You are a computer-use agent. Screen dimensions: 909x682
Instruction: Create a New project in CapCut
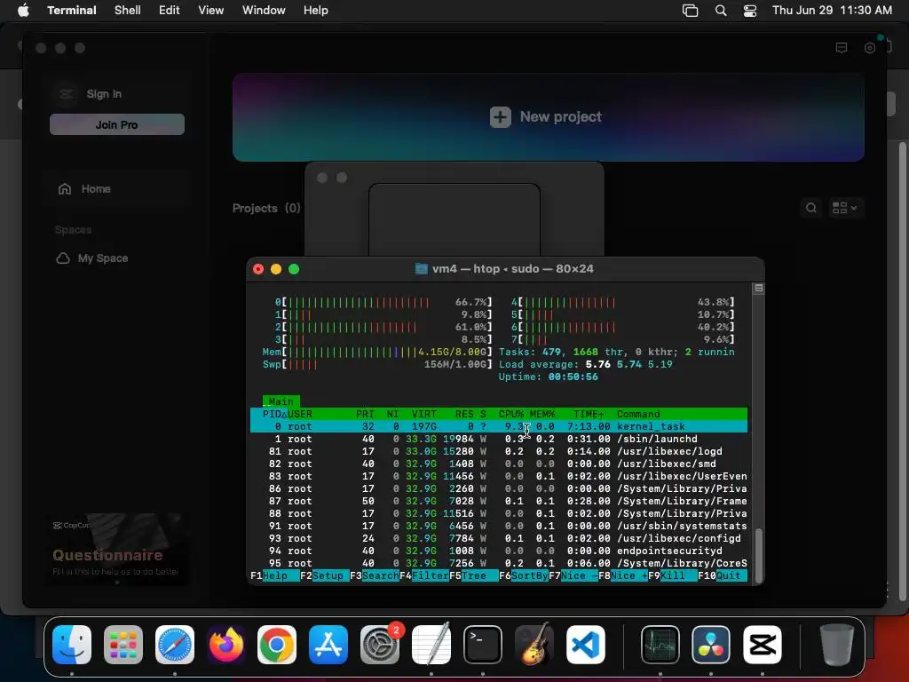(x=548, y=117)
